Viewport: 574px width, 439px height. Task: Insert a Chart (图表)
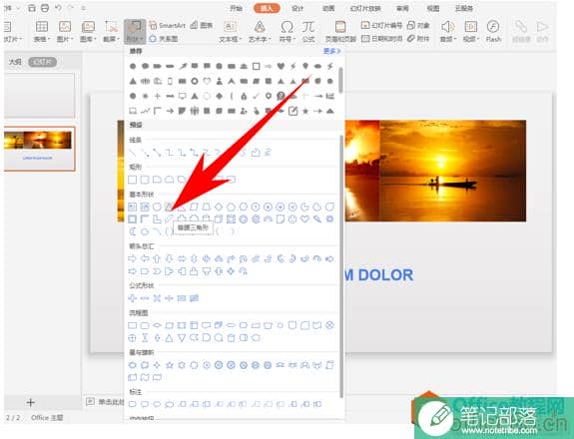[x=202, y=25]
